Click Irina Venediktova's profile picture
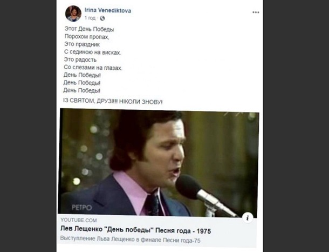329x252 pixels. 73,14
